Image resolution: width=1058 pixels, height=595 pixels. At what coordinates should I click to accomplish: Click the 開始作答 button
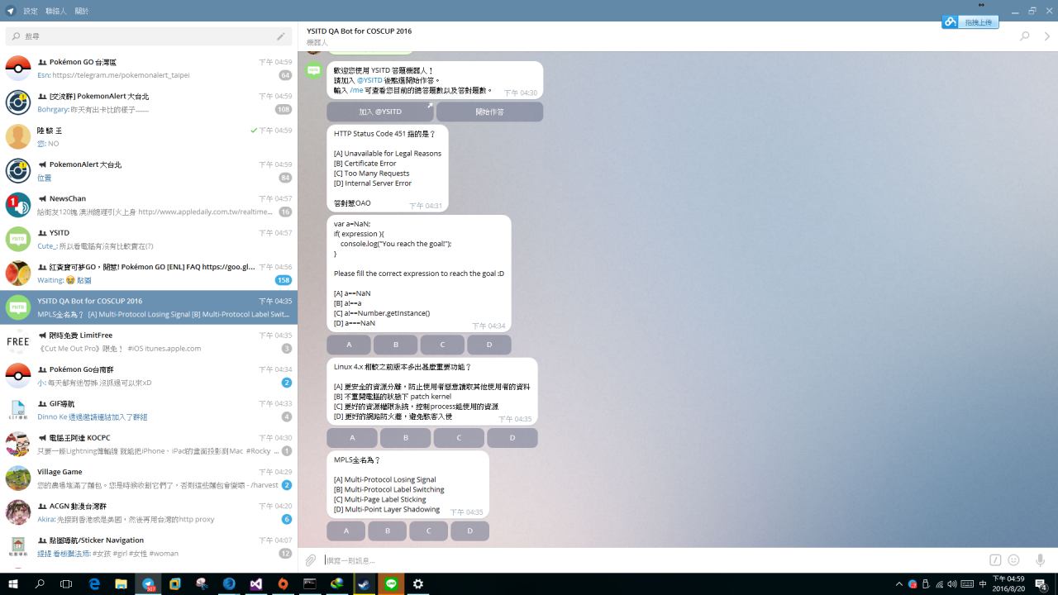click(x=489, y=112)
